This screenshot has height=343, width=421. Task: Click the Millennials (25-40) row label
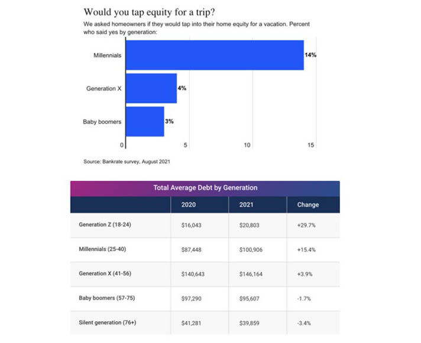click(x=102, y=249)
